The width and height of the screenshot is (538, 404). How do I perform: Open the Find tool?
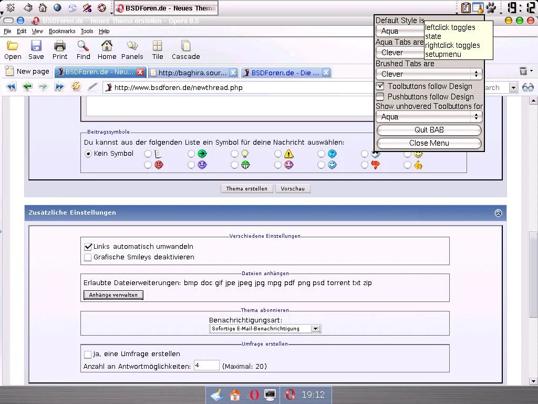(83, 50)
